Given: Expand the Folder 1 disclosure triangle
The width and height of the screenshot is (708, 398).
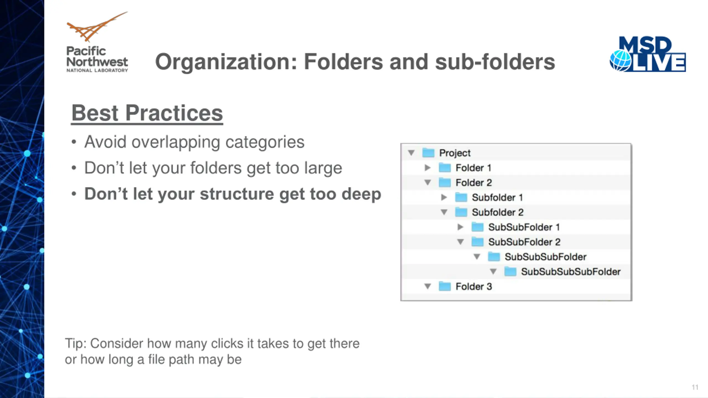Looking at the screenshot, I should click(x=428, y=168).
